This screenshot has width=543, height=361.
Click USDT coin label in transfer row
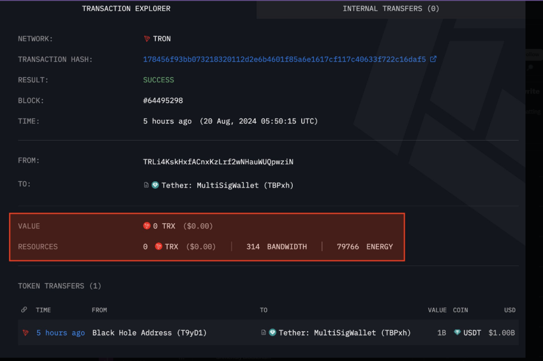coord(472,333)
